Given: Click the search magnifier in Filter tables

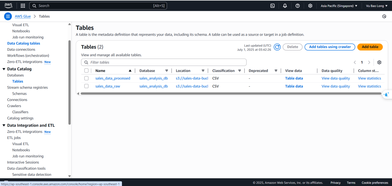Looking at the screenshot, I should pos(86,62).
